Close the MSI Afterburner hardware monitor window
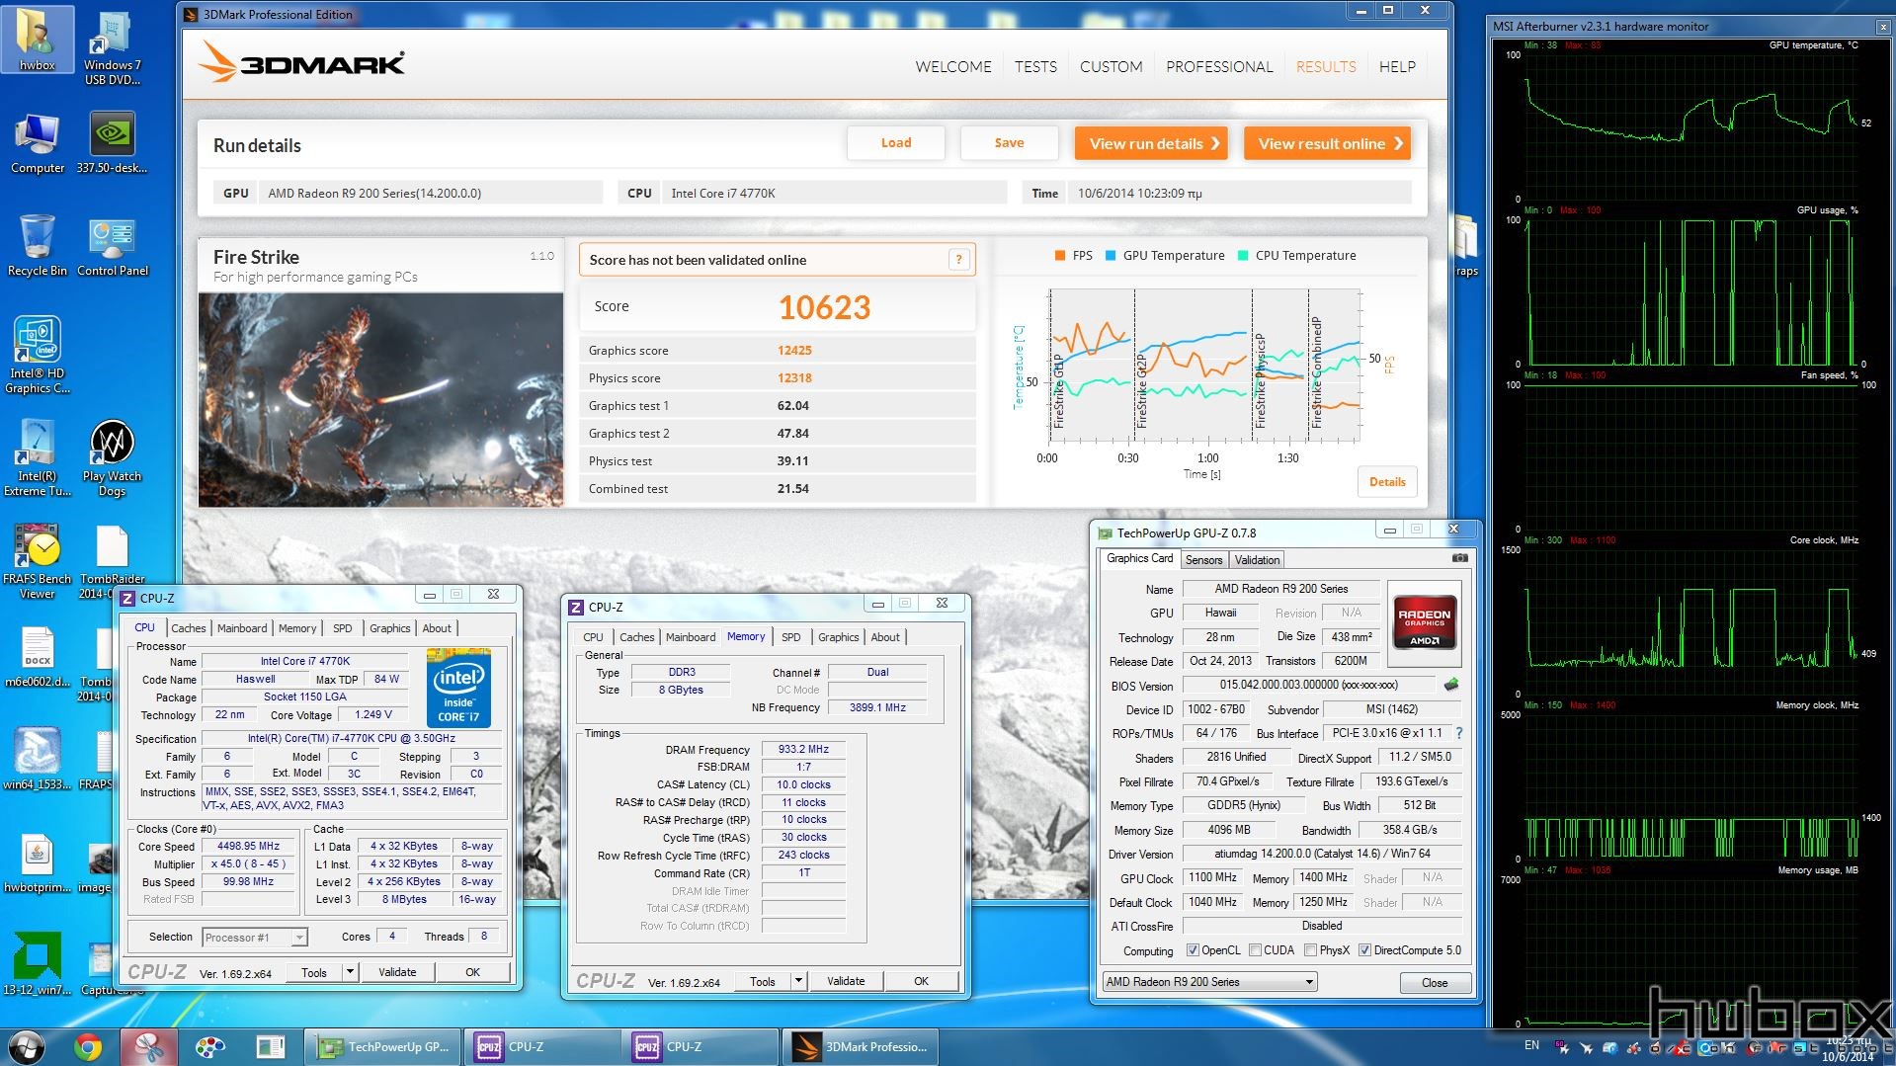The height and width of the screenshot is (1066, 1896). [1883, 27]
